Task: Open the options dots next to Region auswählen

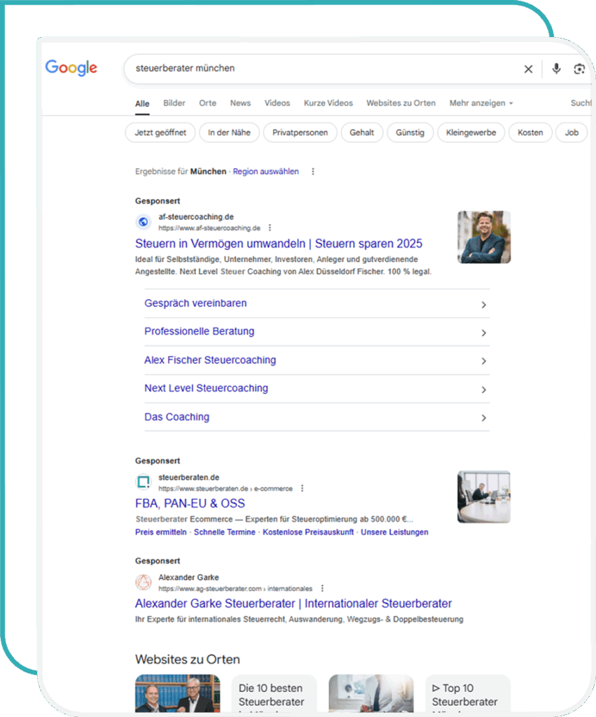Action: (313, 172)
